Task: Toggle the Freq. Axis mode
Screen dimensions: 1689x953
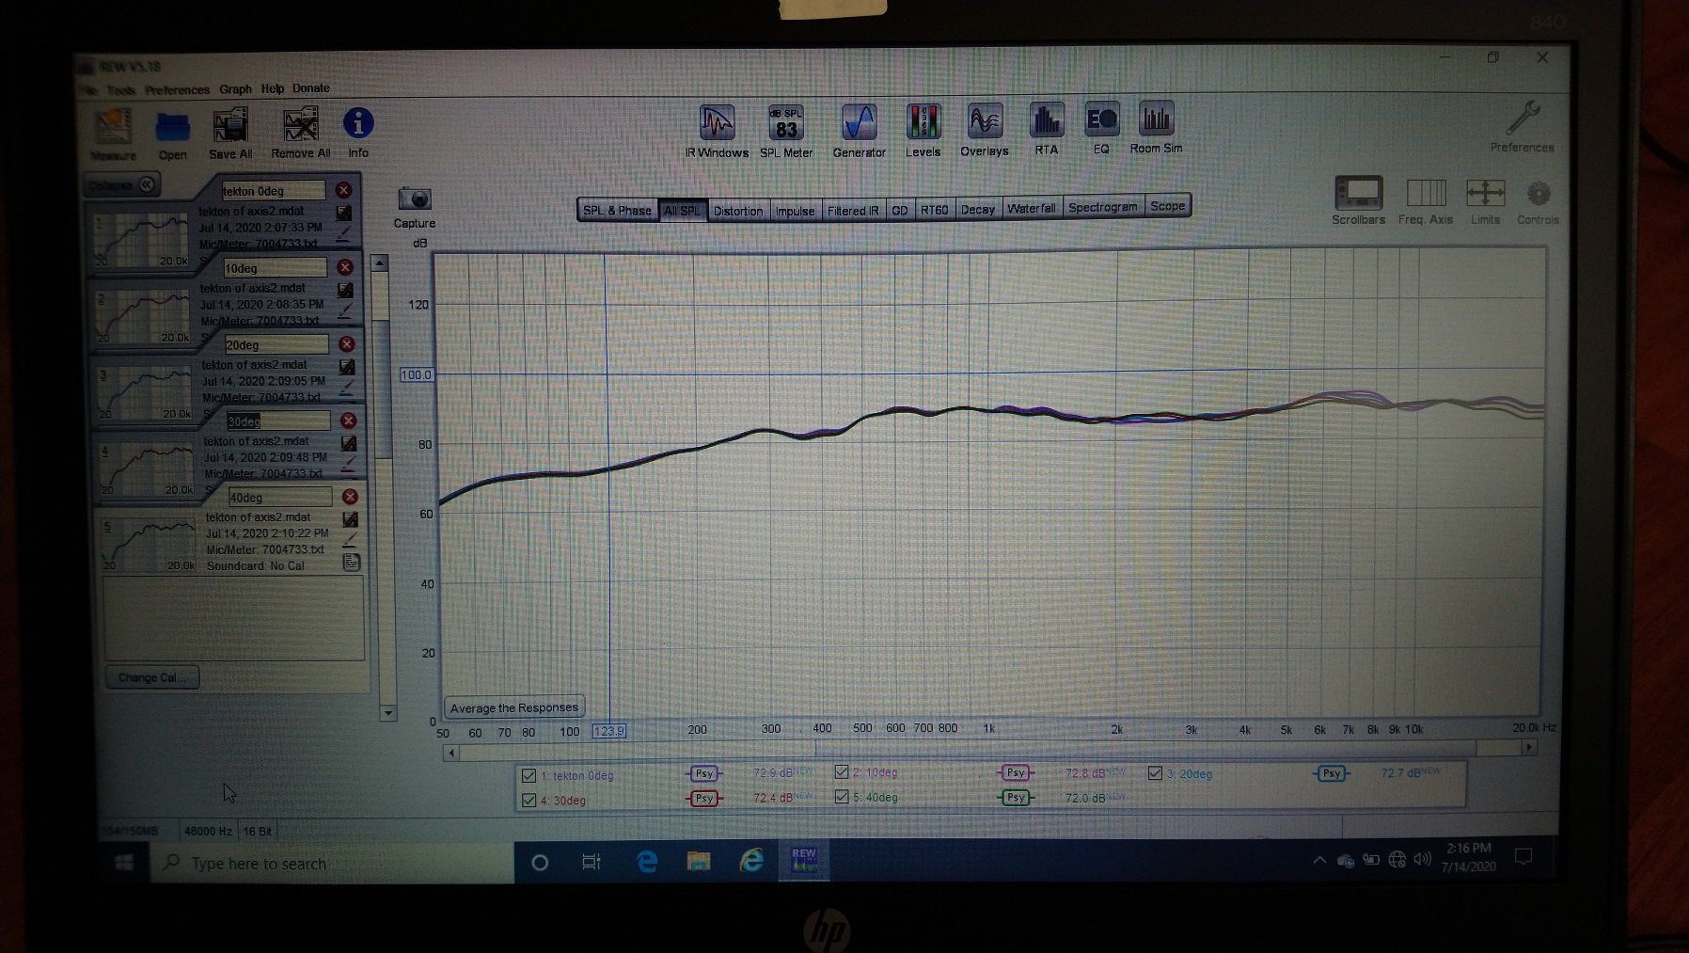Action: [x=1425, y=201]
